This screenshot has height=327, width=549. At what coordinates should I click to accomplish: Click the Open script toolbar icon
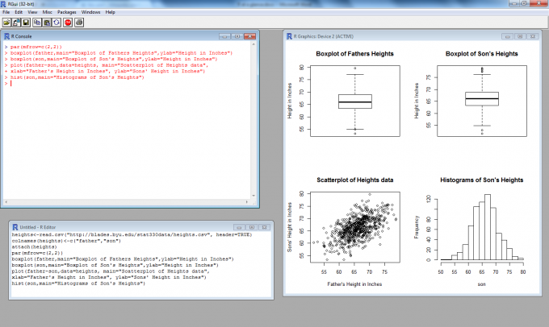coord(6,22)
